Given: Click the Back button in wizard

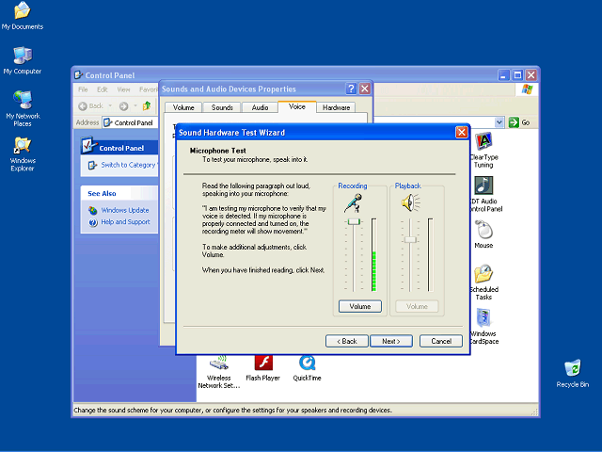Looking at the screenshot, I should coord(347,341).
